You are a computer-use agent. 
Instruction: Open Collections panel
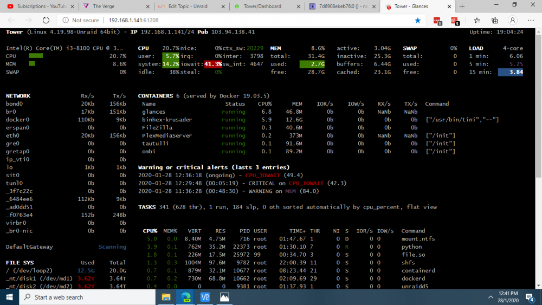tap(495, 21)
